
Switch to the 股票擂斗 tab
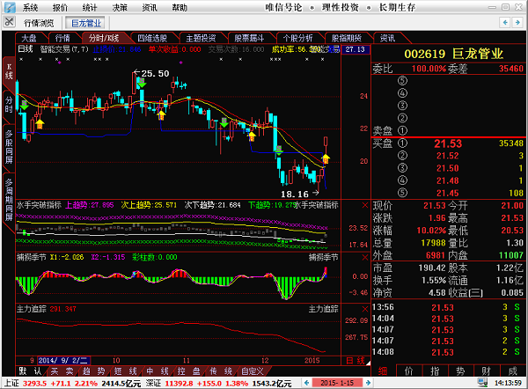(x=249, y=38)
